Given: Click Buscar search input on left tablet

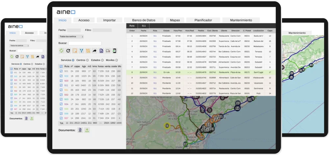Looking at the screenshot, I should (30, 51).
